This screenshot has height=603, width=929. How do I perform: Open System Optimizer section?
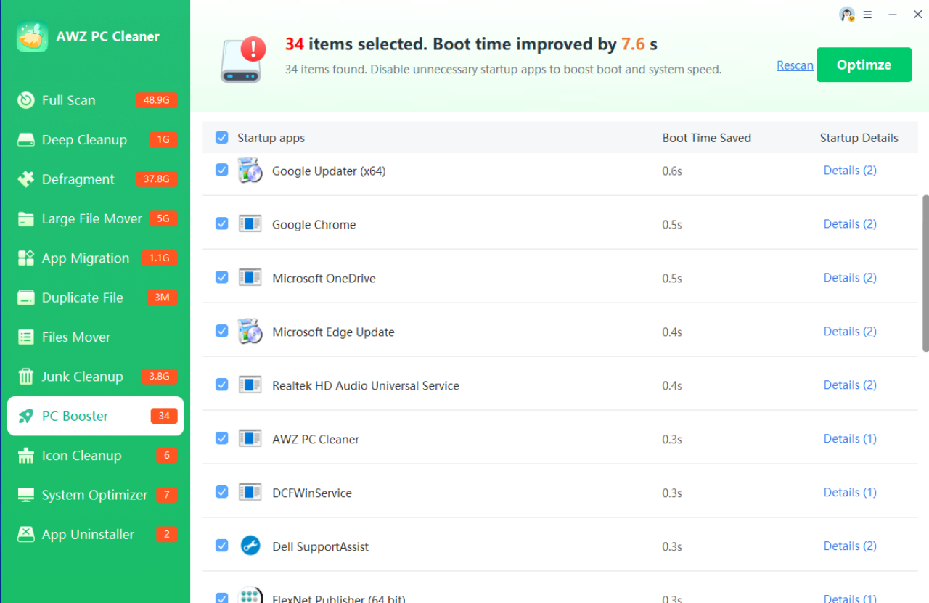95,495
